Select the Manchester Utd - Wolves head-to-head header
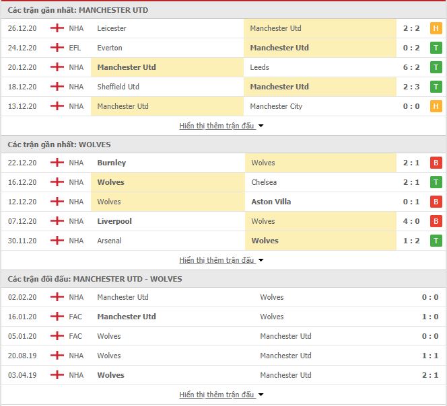The height and width of the screenshot is (406, 447). (95, 279)
